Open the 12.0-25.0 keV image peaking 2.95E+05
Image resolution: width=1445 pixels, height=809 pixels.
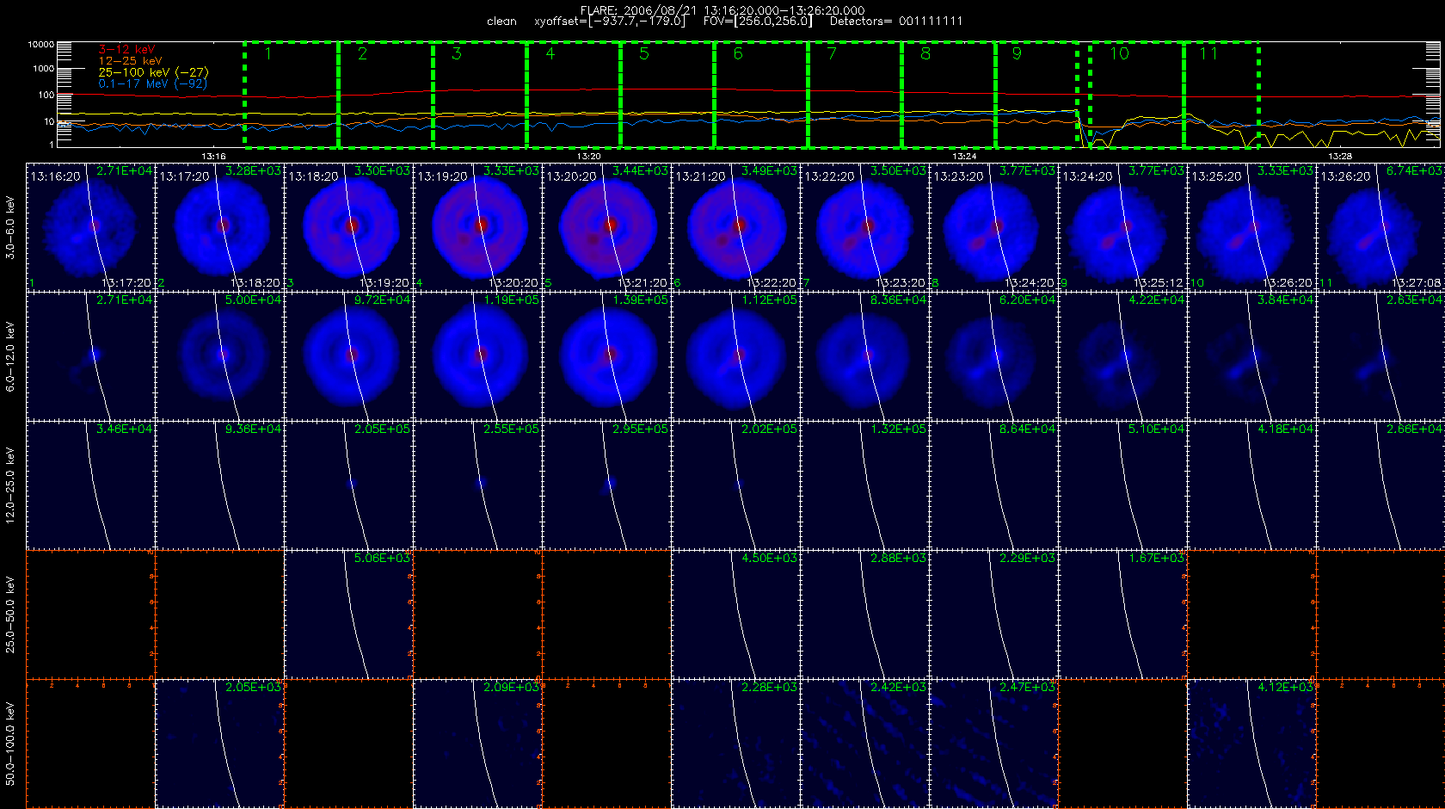pyautogui.click(x=606, y=485)
